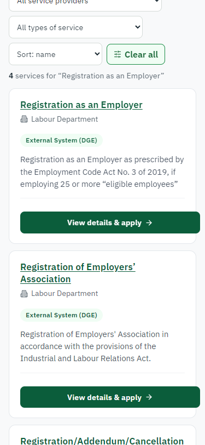
Task: Click arrow icon on first View details button
Action: tap(149, 223)
